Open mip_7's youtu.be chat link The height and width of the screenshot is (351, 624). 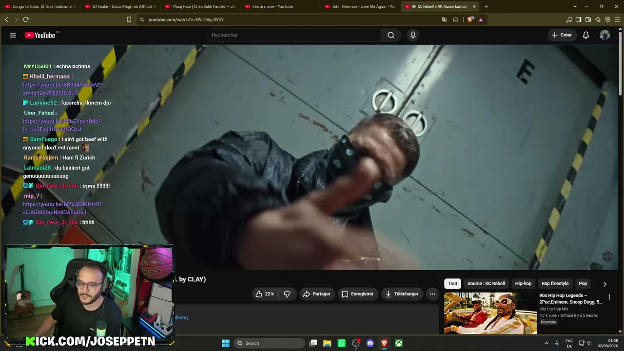point(62,208)
